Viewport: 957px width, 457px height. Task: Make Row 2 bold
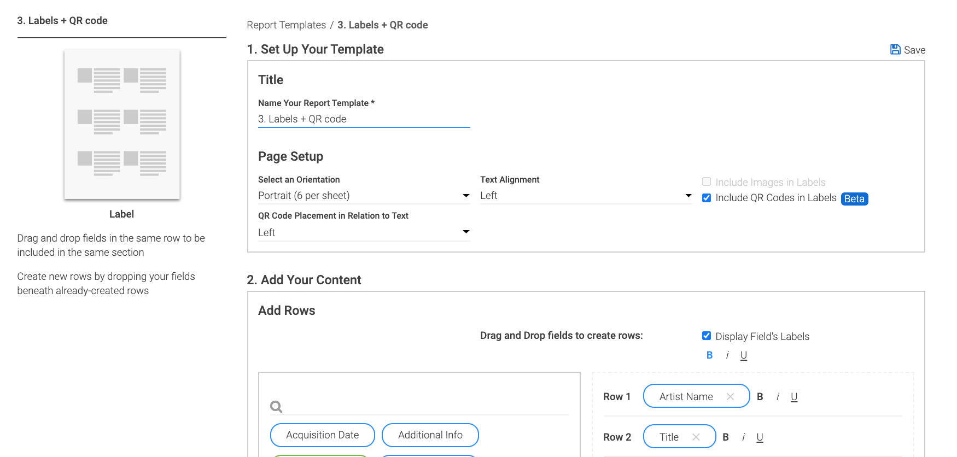[x=726, y=437]
